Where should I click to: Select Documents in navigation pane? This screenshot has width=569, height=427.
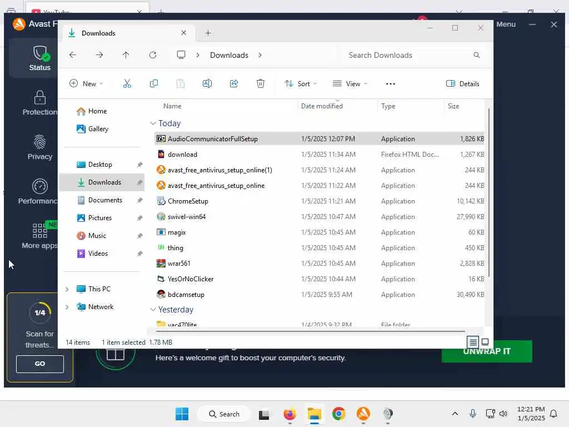(102, 200)
